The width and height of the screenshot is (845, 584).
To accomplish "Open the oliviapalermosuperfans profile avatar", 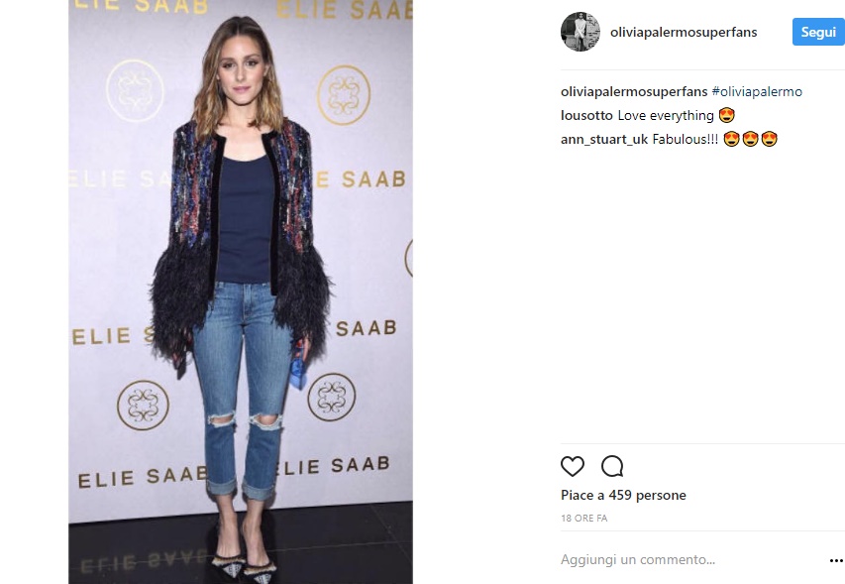I will click(581, 32).
